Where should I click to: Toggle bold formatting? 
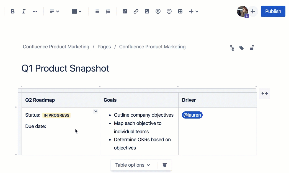pos(12,11)
